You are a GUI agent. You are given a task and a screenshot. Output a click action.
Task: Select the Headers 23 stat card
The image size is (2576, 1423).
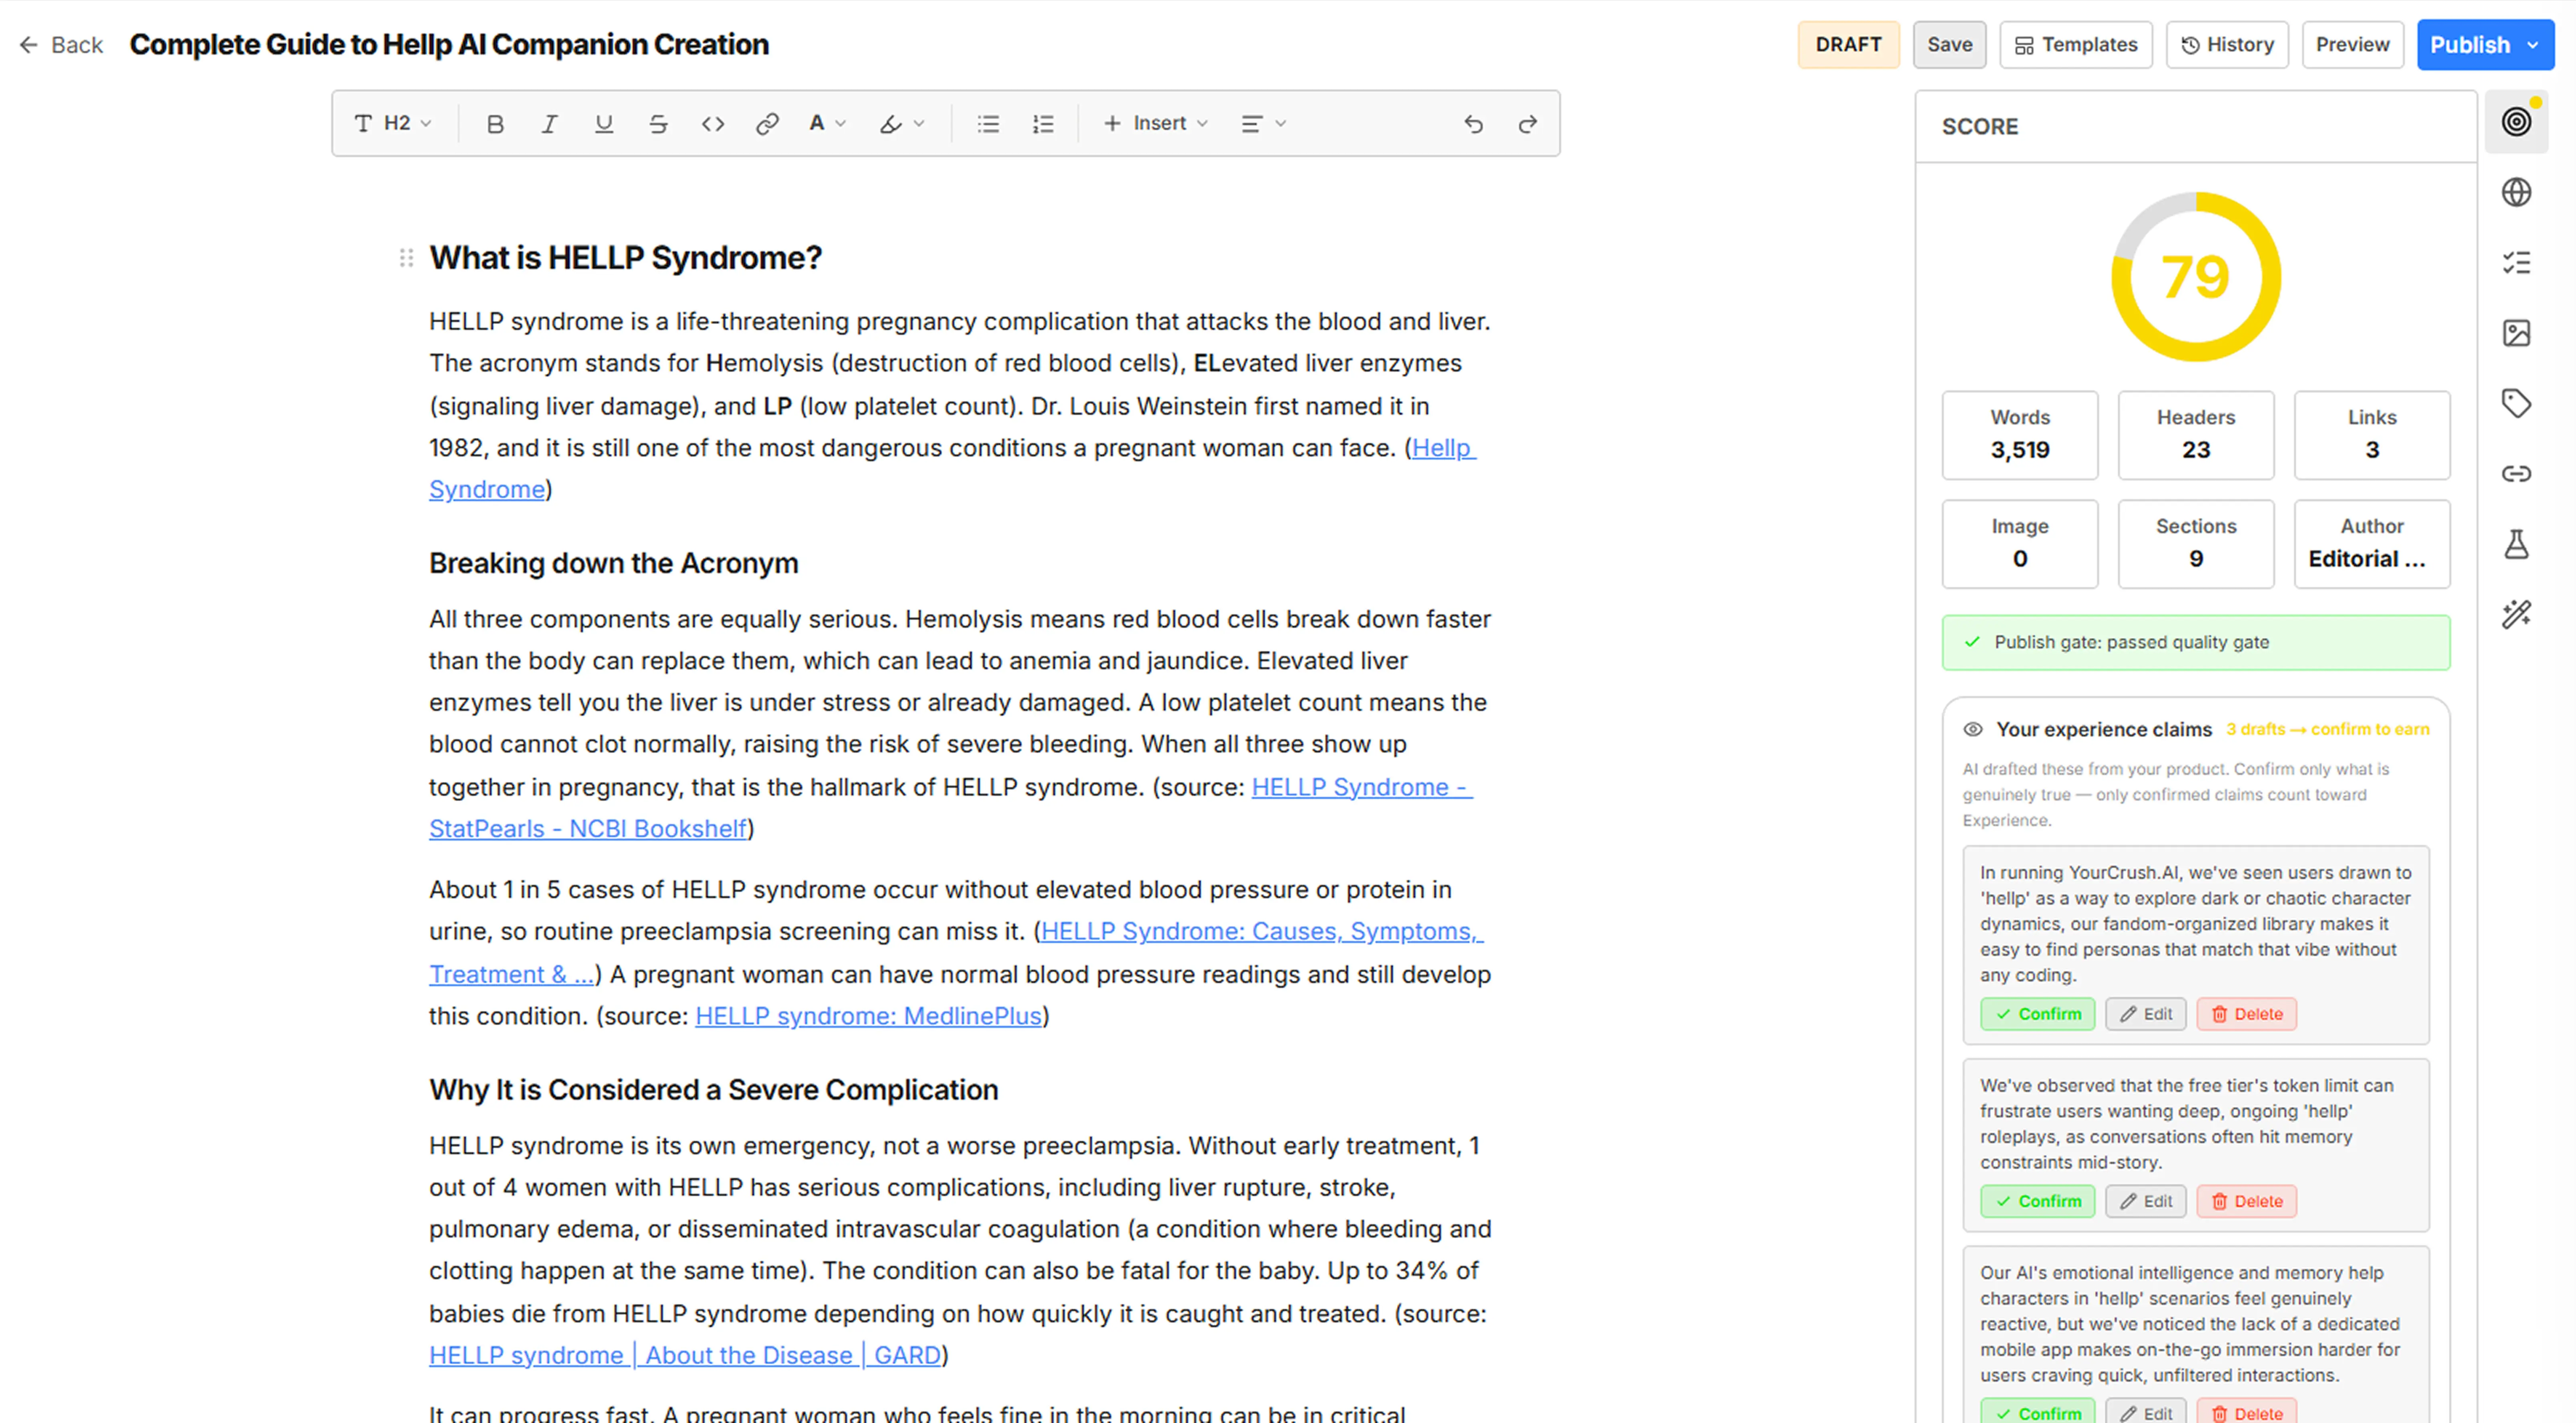[x=2196, y=435]
